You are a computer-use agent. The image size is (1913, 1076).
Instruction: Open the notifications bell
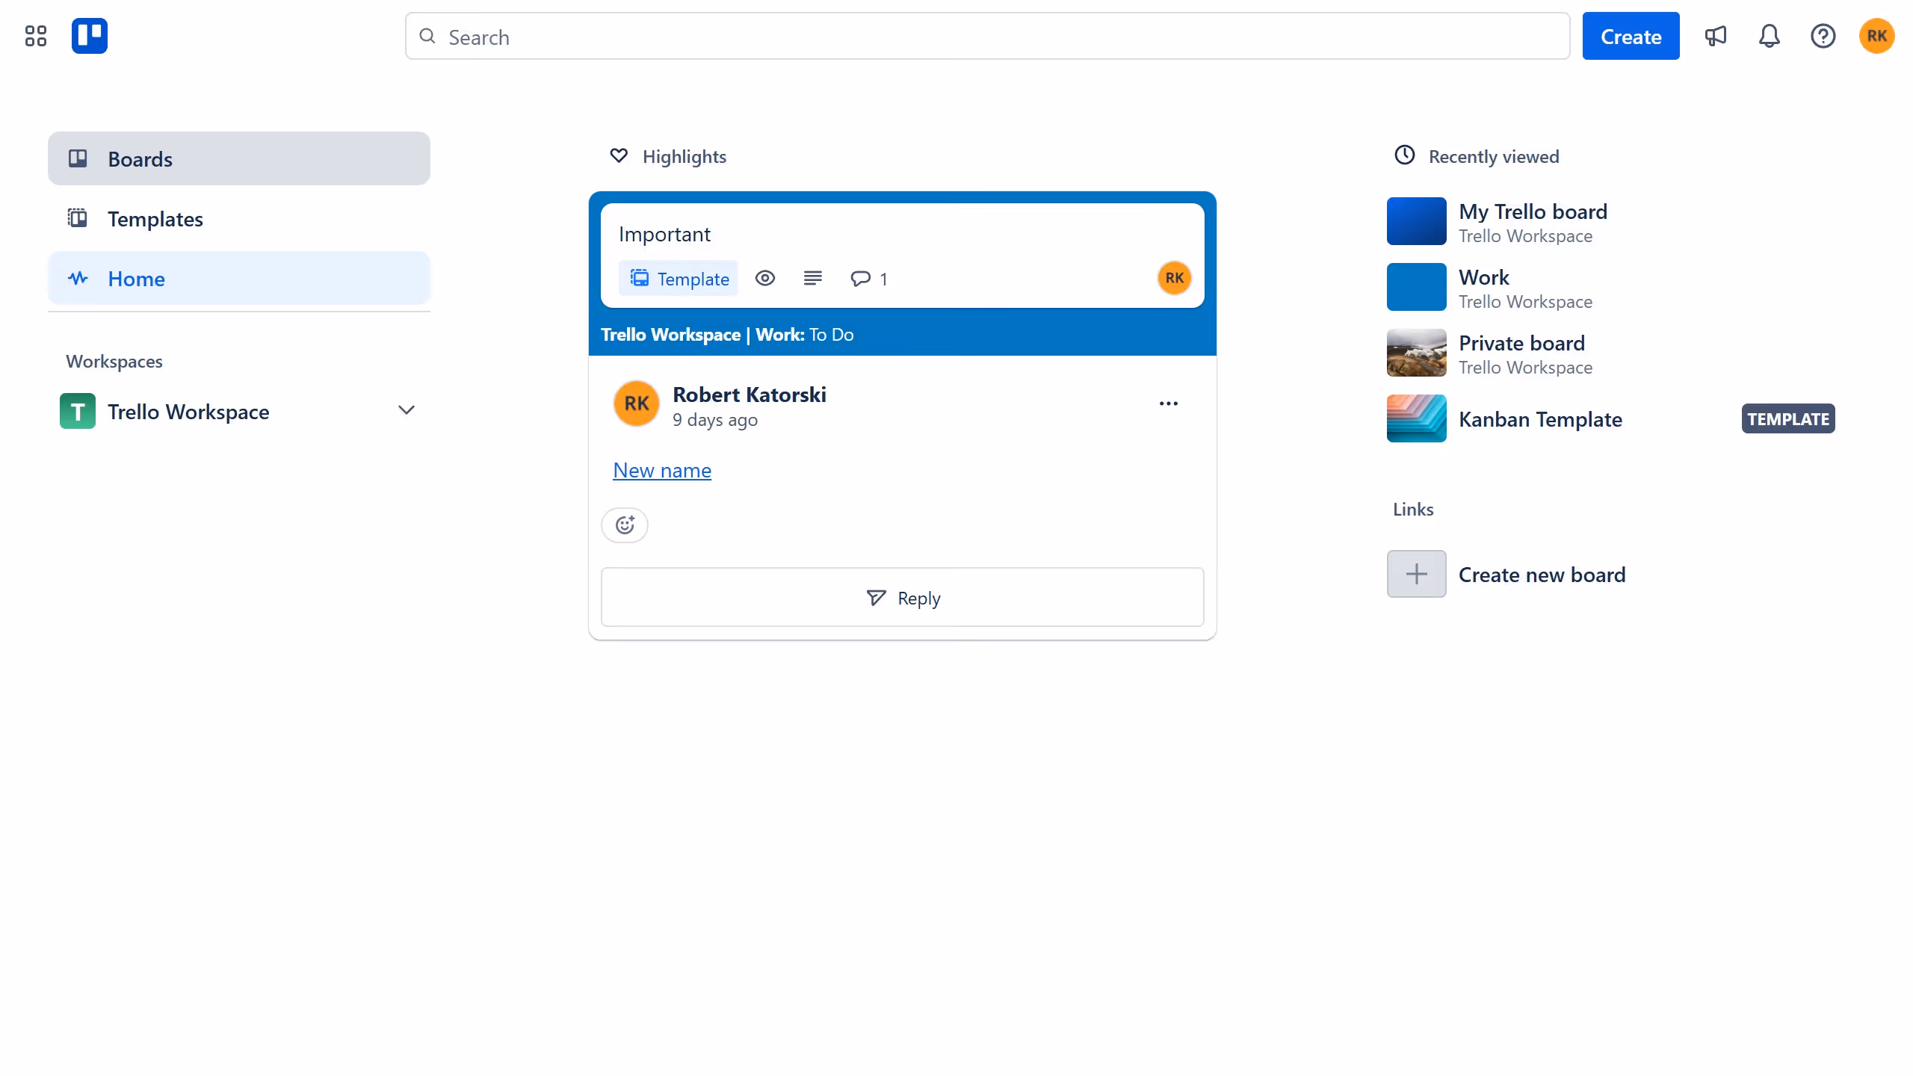[x=1769, y=36]
